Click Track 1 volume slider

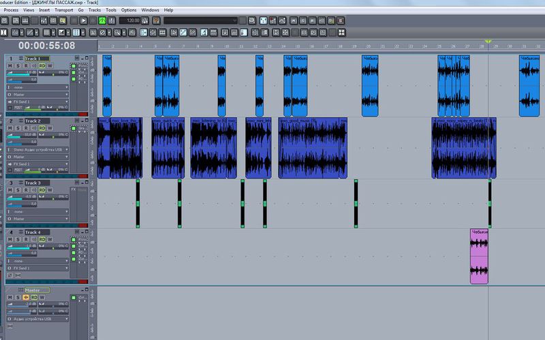point(22,73)
